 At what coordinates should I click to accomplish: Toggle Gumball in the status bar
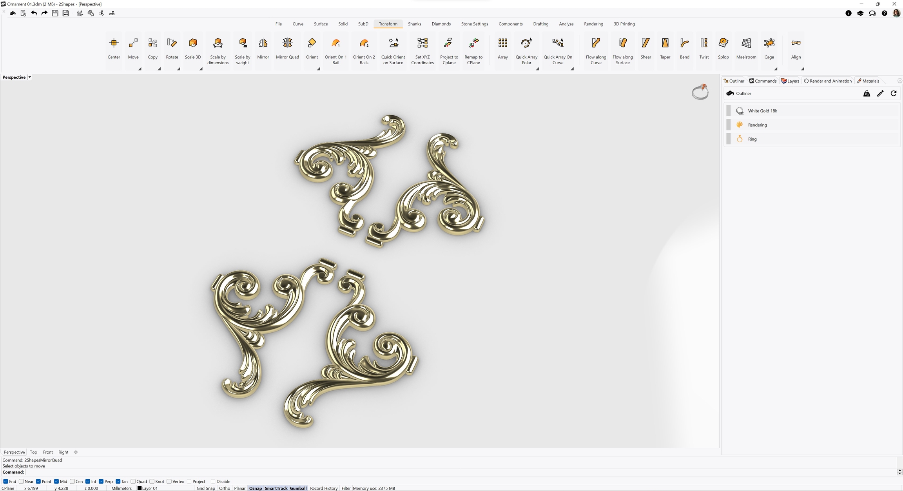point(298,488)
